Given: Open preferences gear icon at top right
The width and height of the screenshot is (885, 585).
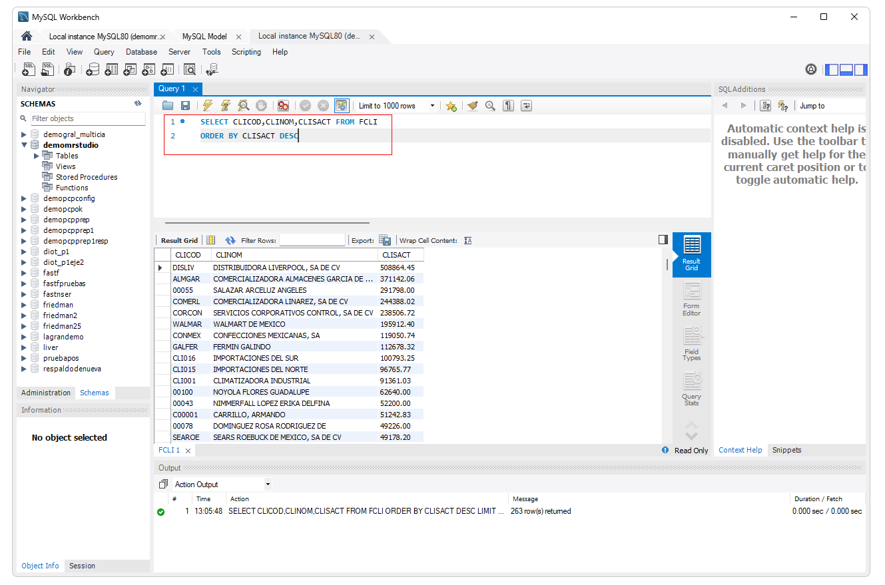Looking at the screenshot, I should pos(810,69).
